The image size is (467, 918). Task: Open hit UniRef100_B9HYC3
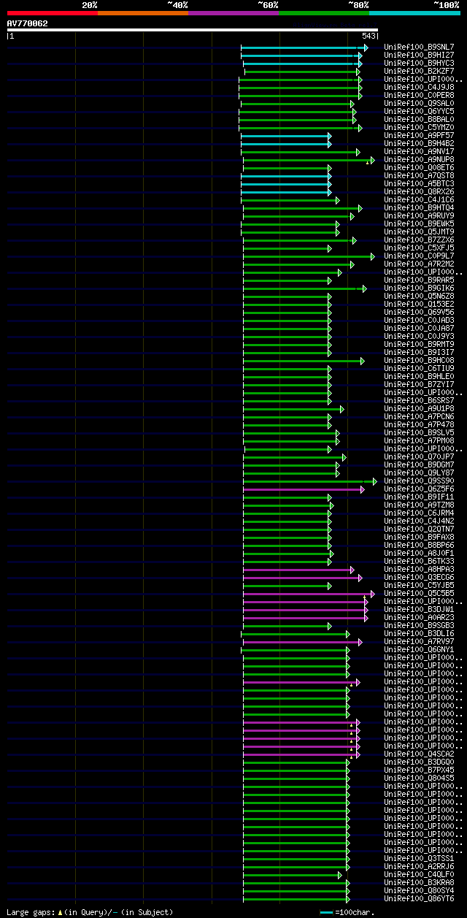pyautogui.click(x=419, y=64)
